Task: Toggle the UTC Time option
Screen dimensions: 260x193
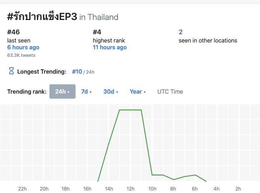Action: point(170,91)
